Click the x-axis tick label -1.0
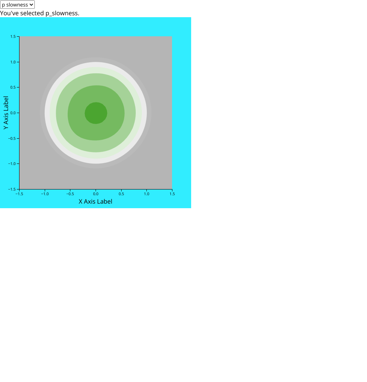 [45, 194]
